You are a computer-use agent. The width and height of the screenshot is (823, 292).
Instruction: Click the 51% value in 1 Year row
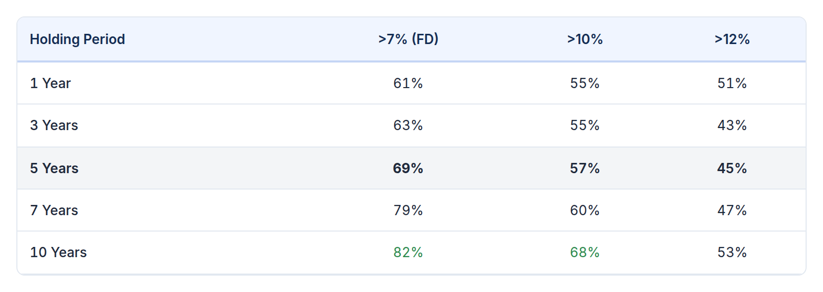(732, 84)
